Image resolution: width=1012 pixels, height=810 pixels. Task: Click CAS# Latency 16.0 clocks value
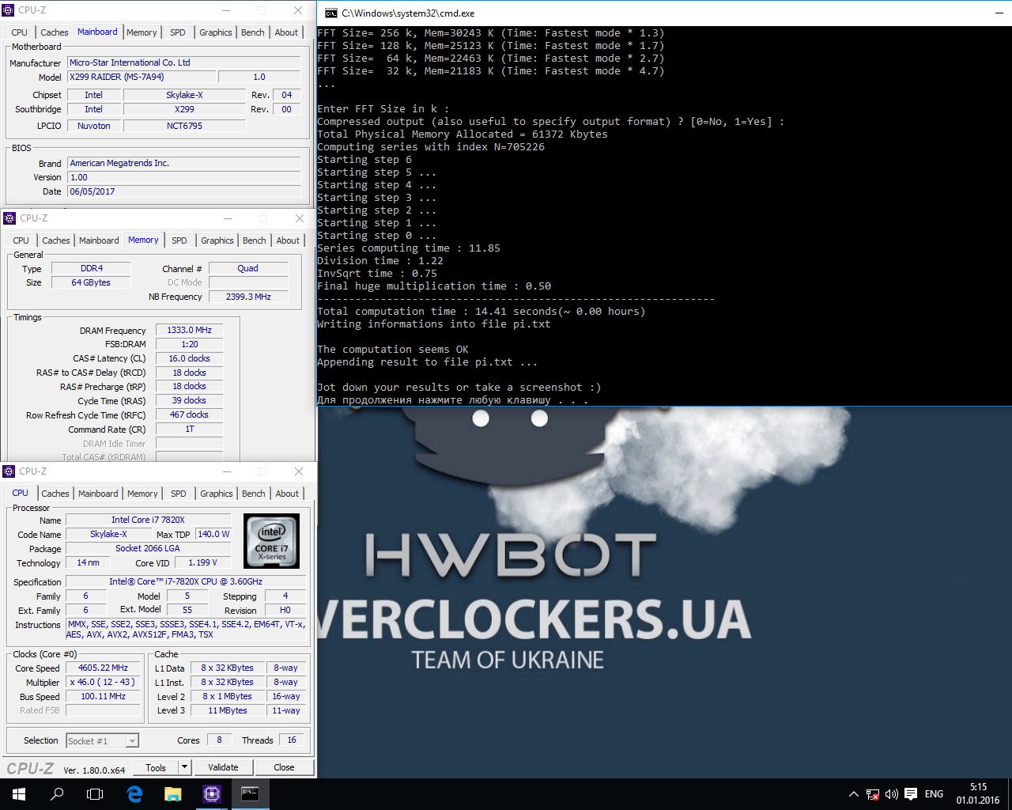[x=189, y=358]
